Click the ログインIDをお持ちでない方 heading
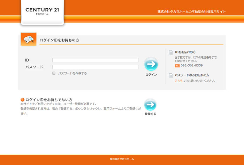 49,100
